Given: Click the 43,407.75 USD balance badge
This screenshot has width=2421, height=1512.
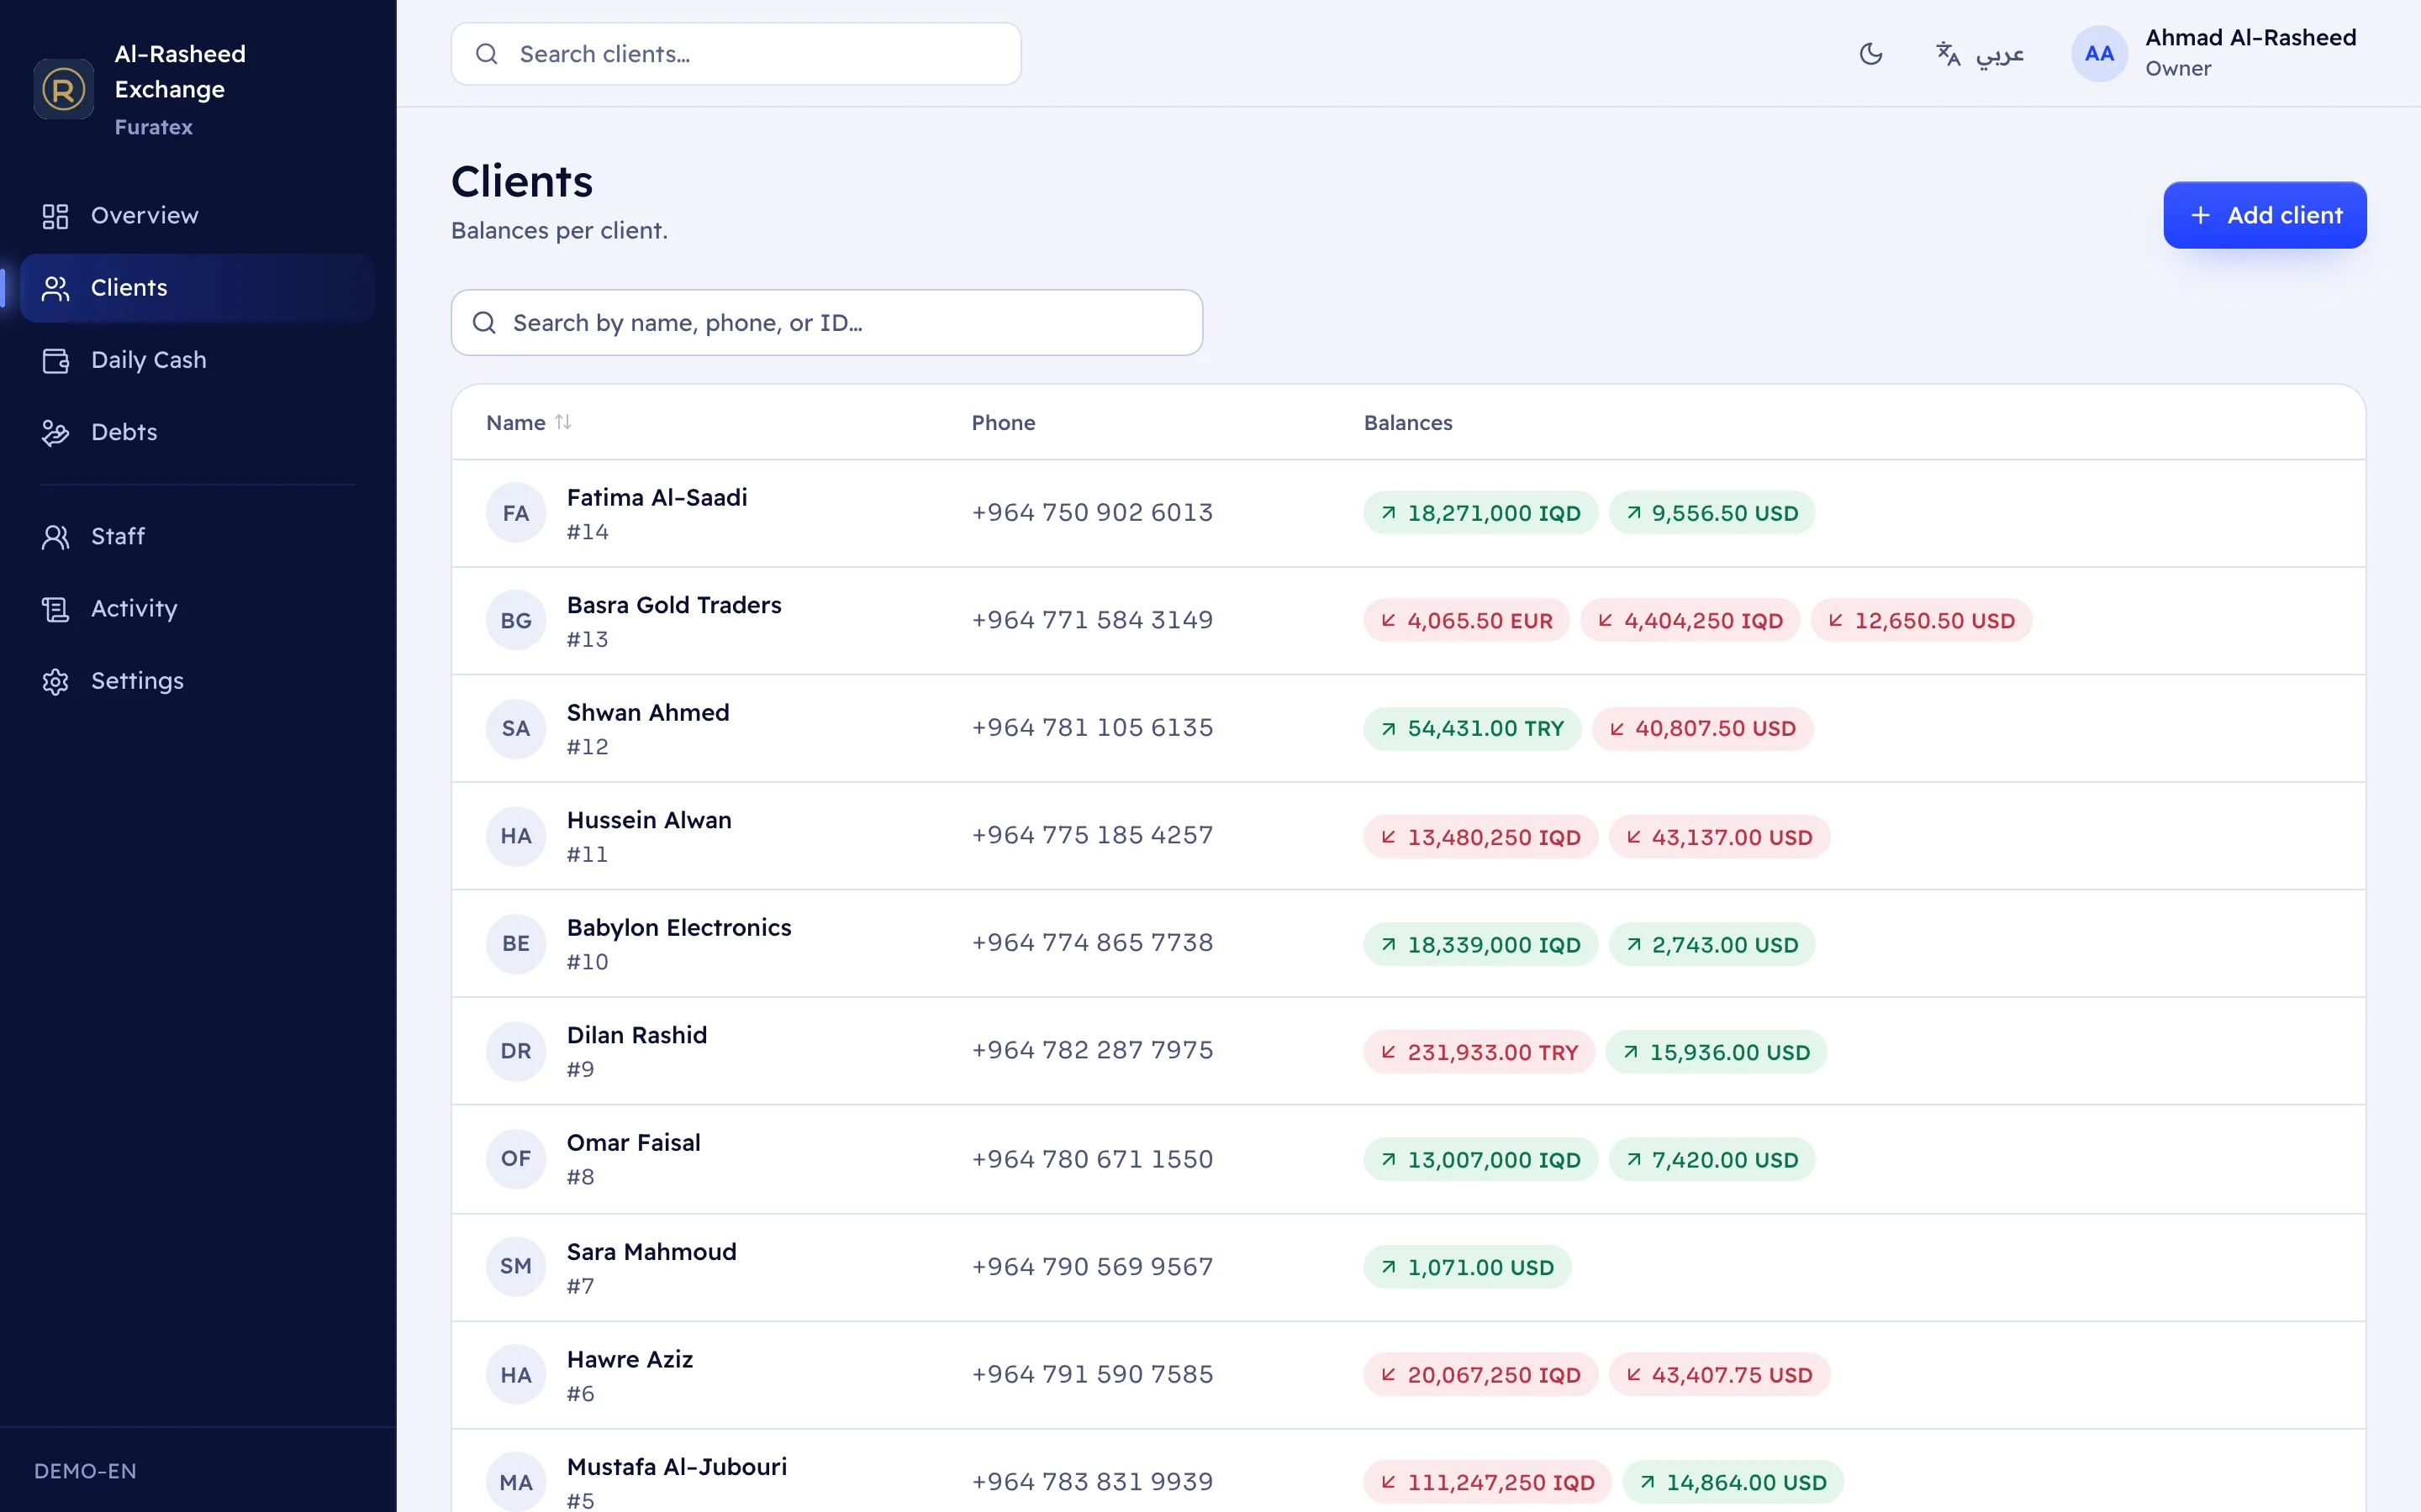Looking at the screenshot, I should point(1720,1375).
